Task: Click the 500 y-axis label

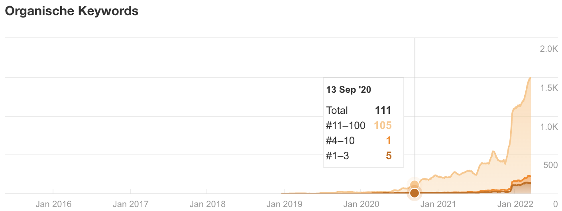Action: pyautogui.click(x=551, y=165)
